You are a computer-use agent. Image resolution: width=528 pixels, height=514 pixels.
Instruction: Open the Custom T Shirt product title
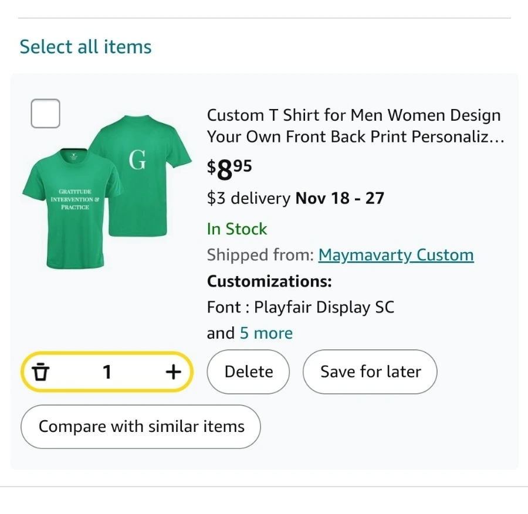tap(355, 126)
